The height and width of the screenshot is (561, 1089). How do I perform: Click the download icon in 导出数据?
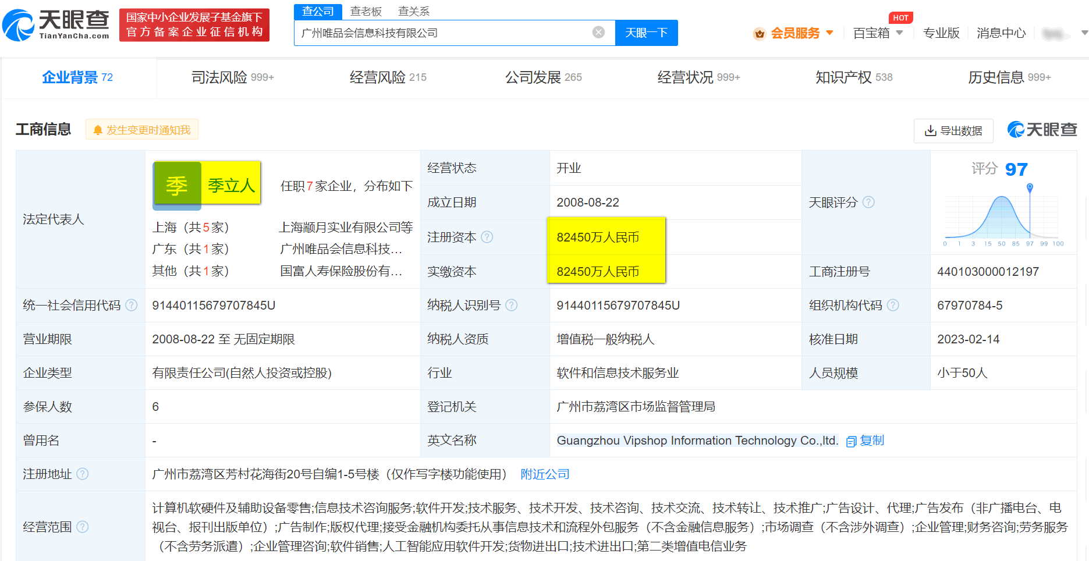[x=931, y=131]
